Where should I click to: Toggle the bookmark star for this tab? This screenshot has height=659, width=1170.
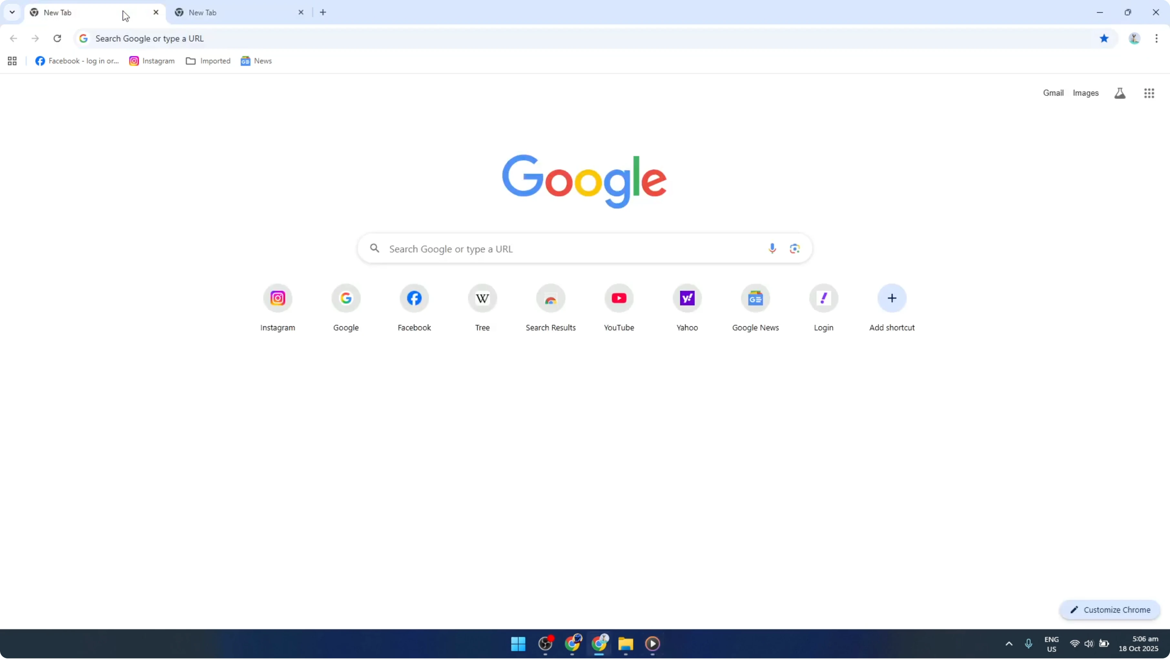[1104, 38]
